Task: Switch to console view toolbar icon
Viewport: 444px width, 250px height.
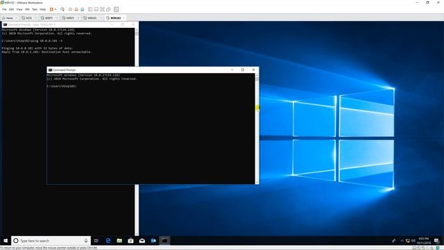Action: coord(96,9)
